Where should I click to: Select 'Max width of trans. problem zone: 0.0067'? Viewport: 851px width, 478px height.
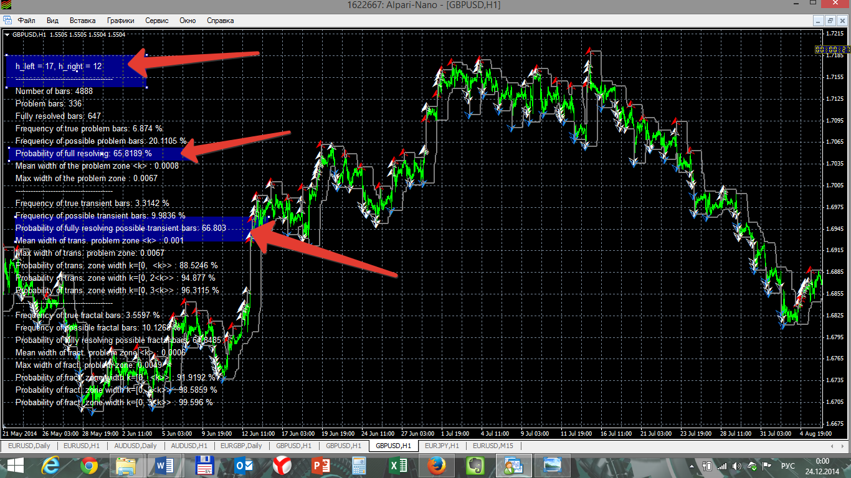pos(90,253)
